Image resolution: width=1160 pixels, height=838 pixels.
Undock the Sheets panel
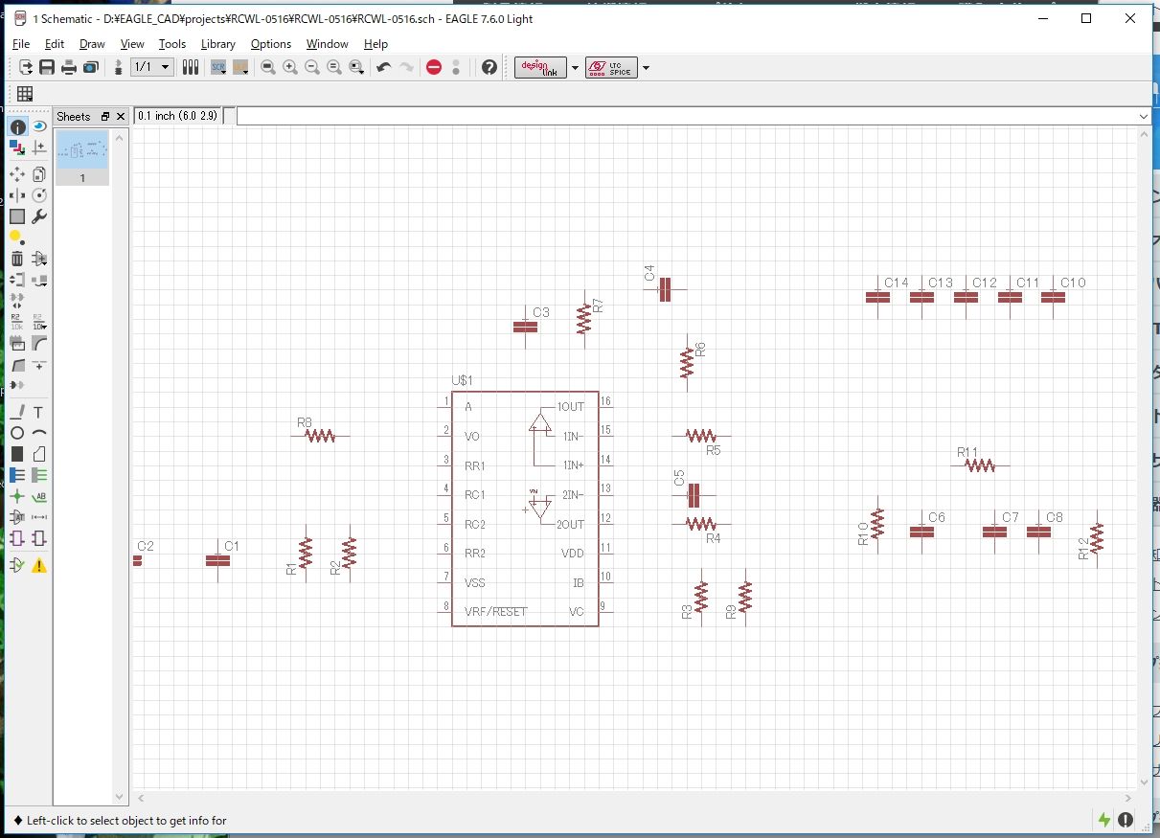click(x=105, y=116)
